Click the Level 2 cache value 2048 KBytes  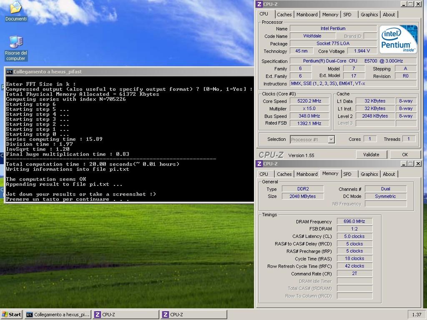(375, 116)
